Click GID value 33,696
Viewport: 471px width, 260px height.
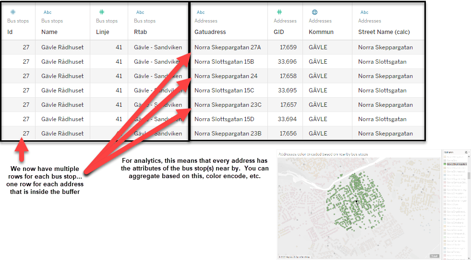[x=287, y=62]
